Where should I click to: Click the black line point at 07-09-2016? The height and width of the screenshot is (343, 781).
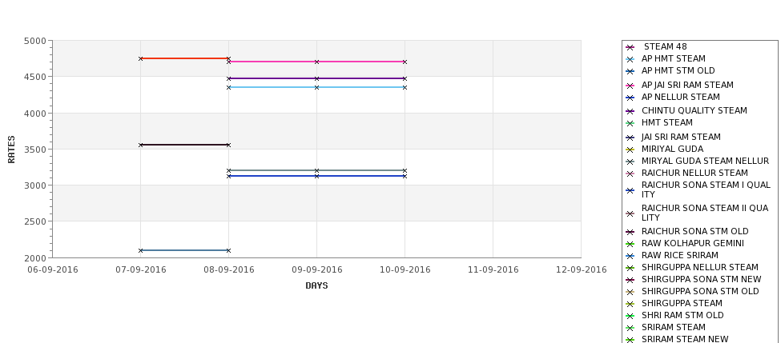[140, 146]
